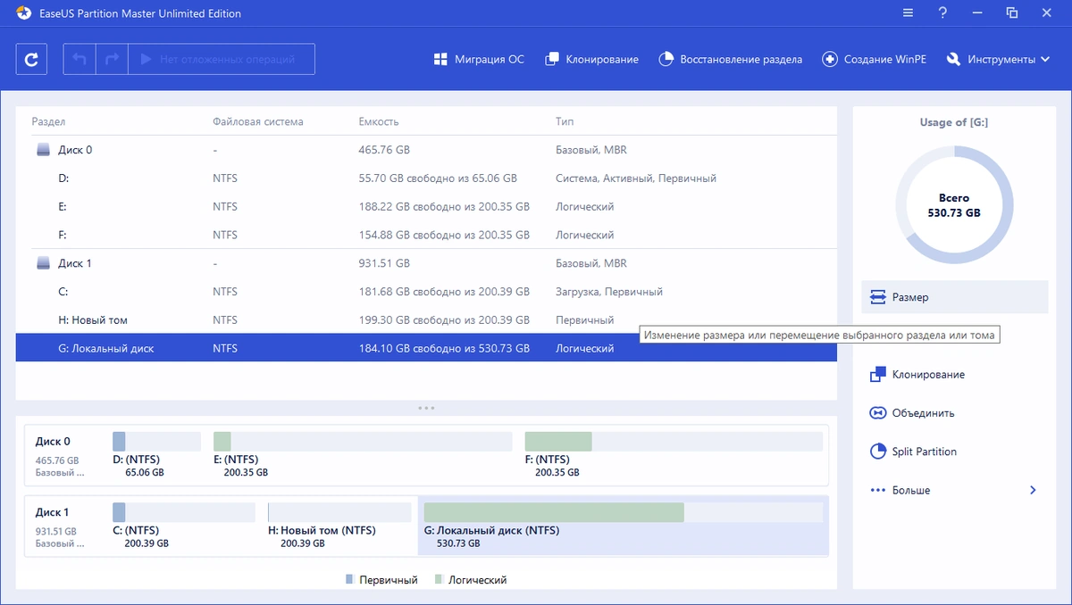Screen dimensions: 1072x605
Task: Open the hamburger menu in title bar
Action: click(908, 13)
